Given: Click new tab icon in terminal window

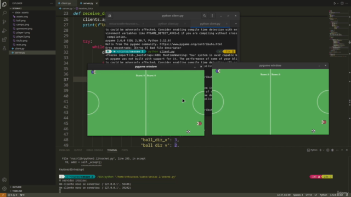Looking at the screenshot, I should click(110, 16).
